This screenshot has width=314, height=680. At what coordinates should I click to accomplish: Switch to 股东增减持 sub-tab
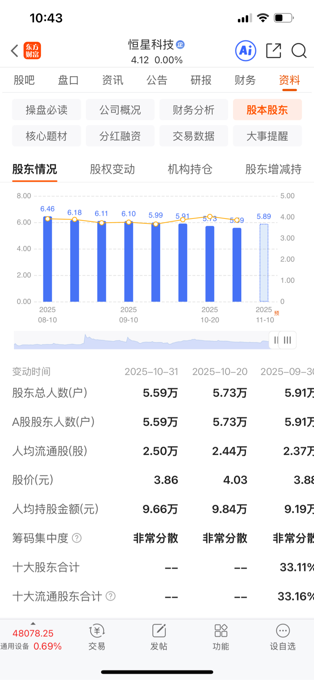[274, 169]
